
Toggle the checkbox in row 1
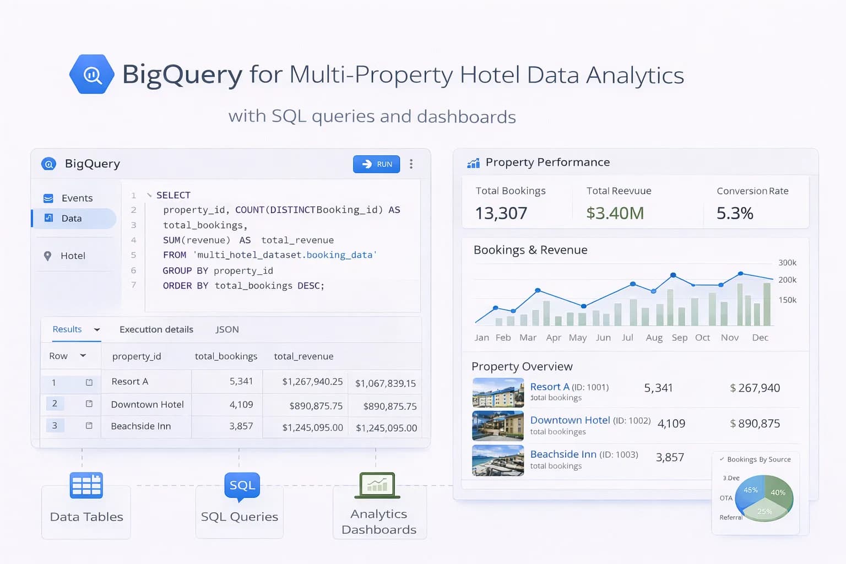[x=89, y=382]
